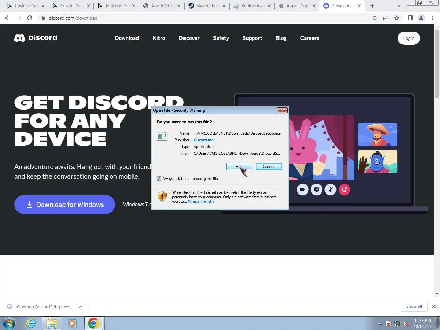This screenshot has width=440, height=330.
Task: Launch Internet Explorer from taskbar
Action: pos(31,323)
